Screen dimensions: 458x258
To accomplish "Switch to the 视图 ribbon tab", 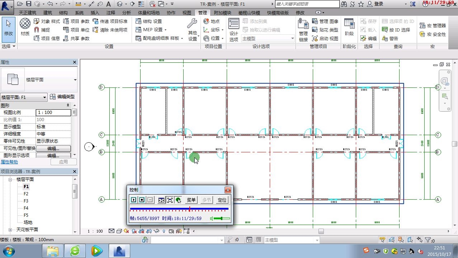I will point(186,13).
